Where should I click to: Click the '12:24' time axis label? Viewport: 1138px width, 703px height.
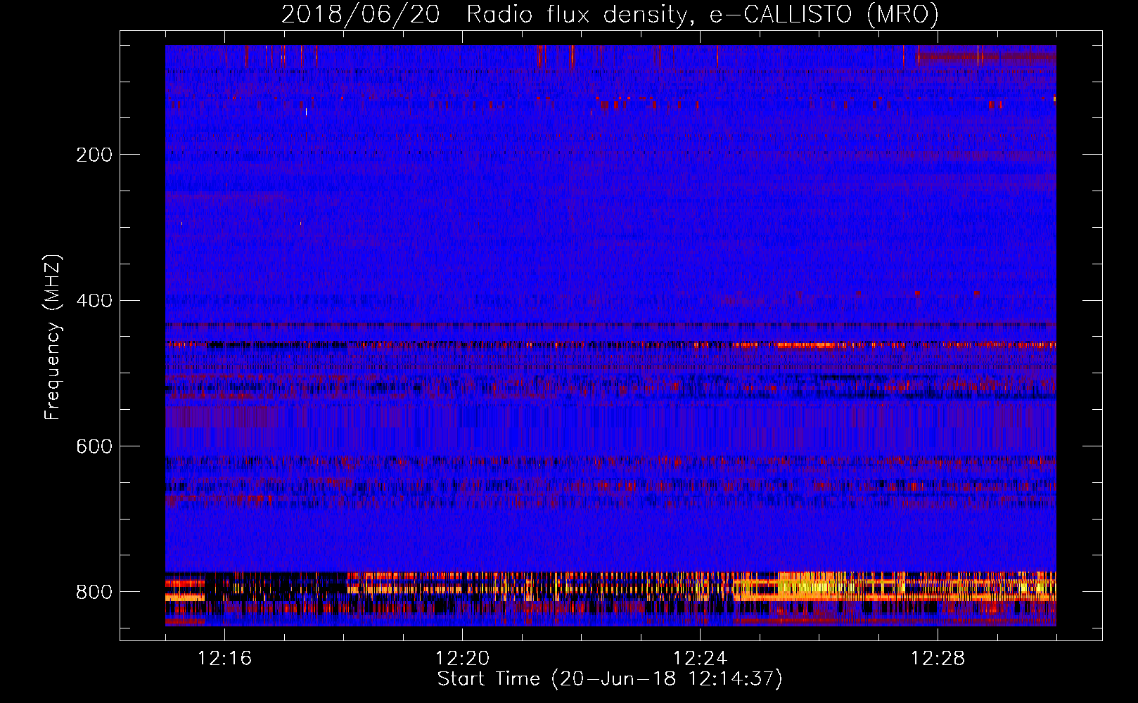pyautogui.click(x=700, y=659)
